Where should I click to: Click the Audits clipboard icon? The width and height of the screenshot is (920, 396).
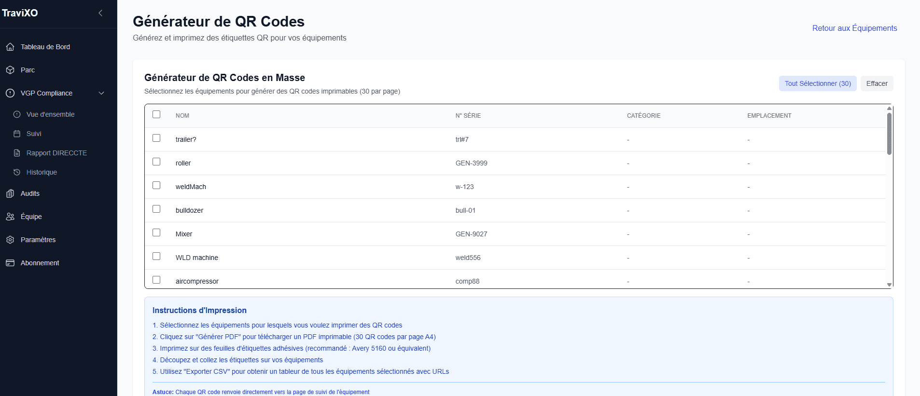(x=10, y=193)
